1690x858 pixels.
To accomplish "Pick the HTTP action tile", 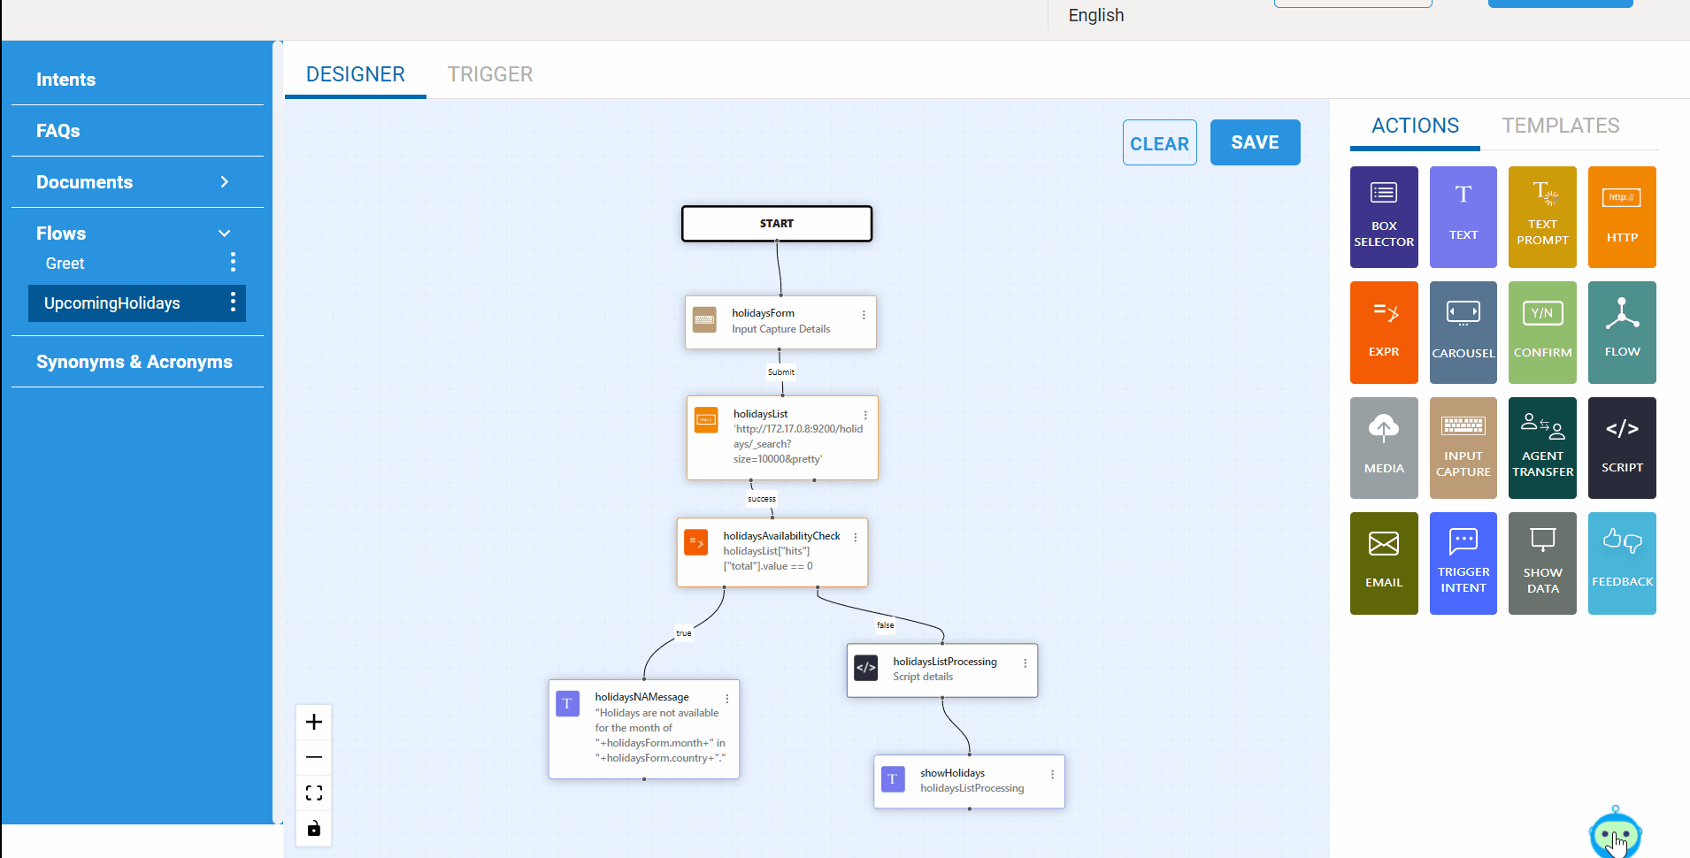I will [1622, 217].
